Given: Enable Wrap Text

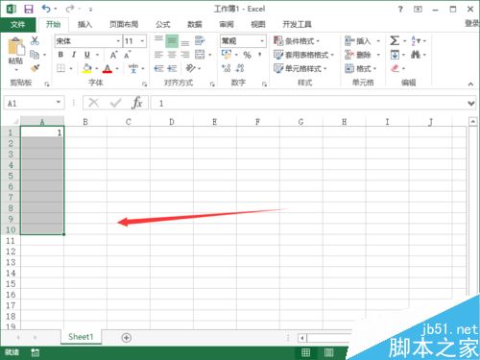Looking at the screenshot, I should click(200, 40).
